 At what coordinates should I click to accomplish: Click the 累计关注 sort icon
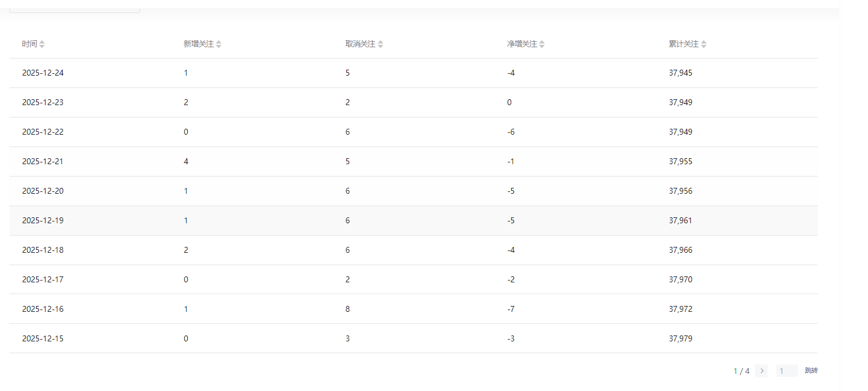(x=704, y=44)
